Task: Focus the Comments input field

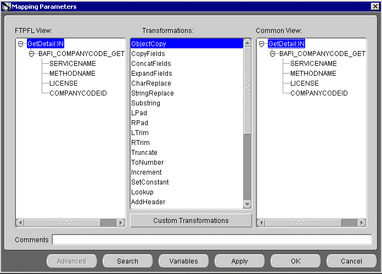Action: tap(212, 239)
